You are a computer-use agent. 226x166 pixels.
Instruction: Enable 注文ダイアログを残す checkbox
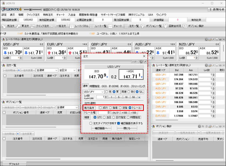pyautogui.click(x=91, y=123)
